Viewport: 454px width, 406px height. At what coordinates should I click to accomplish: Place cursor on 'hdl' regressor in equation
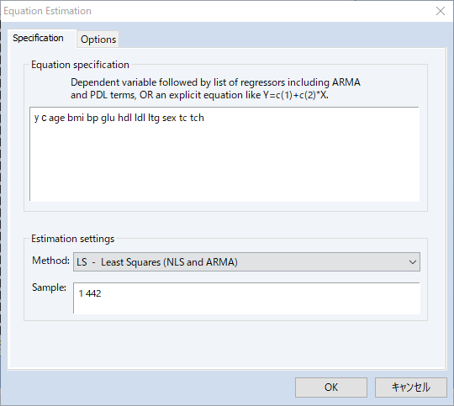(124, 118)
